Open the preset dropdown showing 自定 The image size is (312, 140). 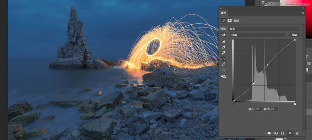[x=264, y=29]
